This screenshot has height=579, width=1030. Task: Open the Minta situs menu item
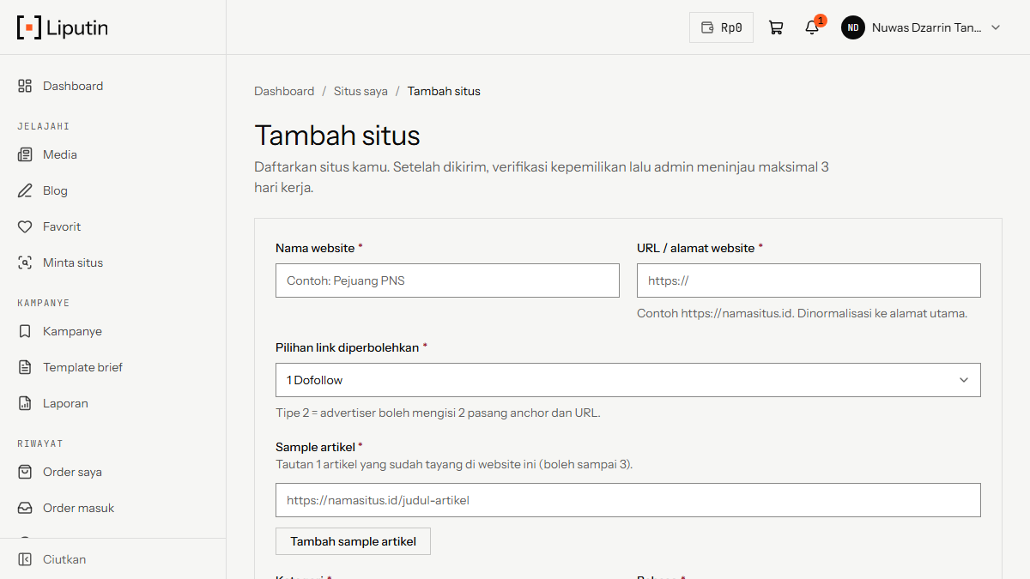(x=112, y=262)
